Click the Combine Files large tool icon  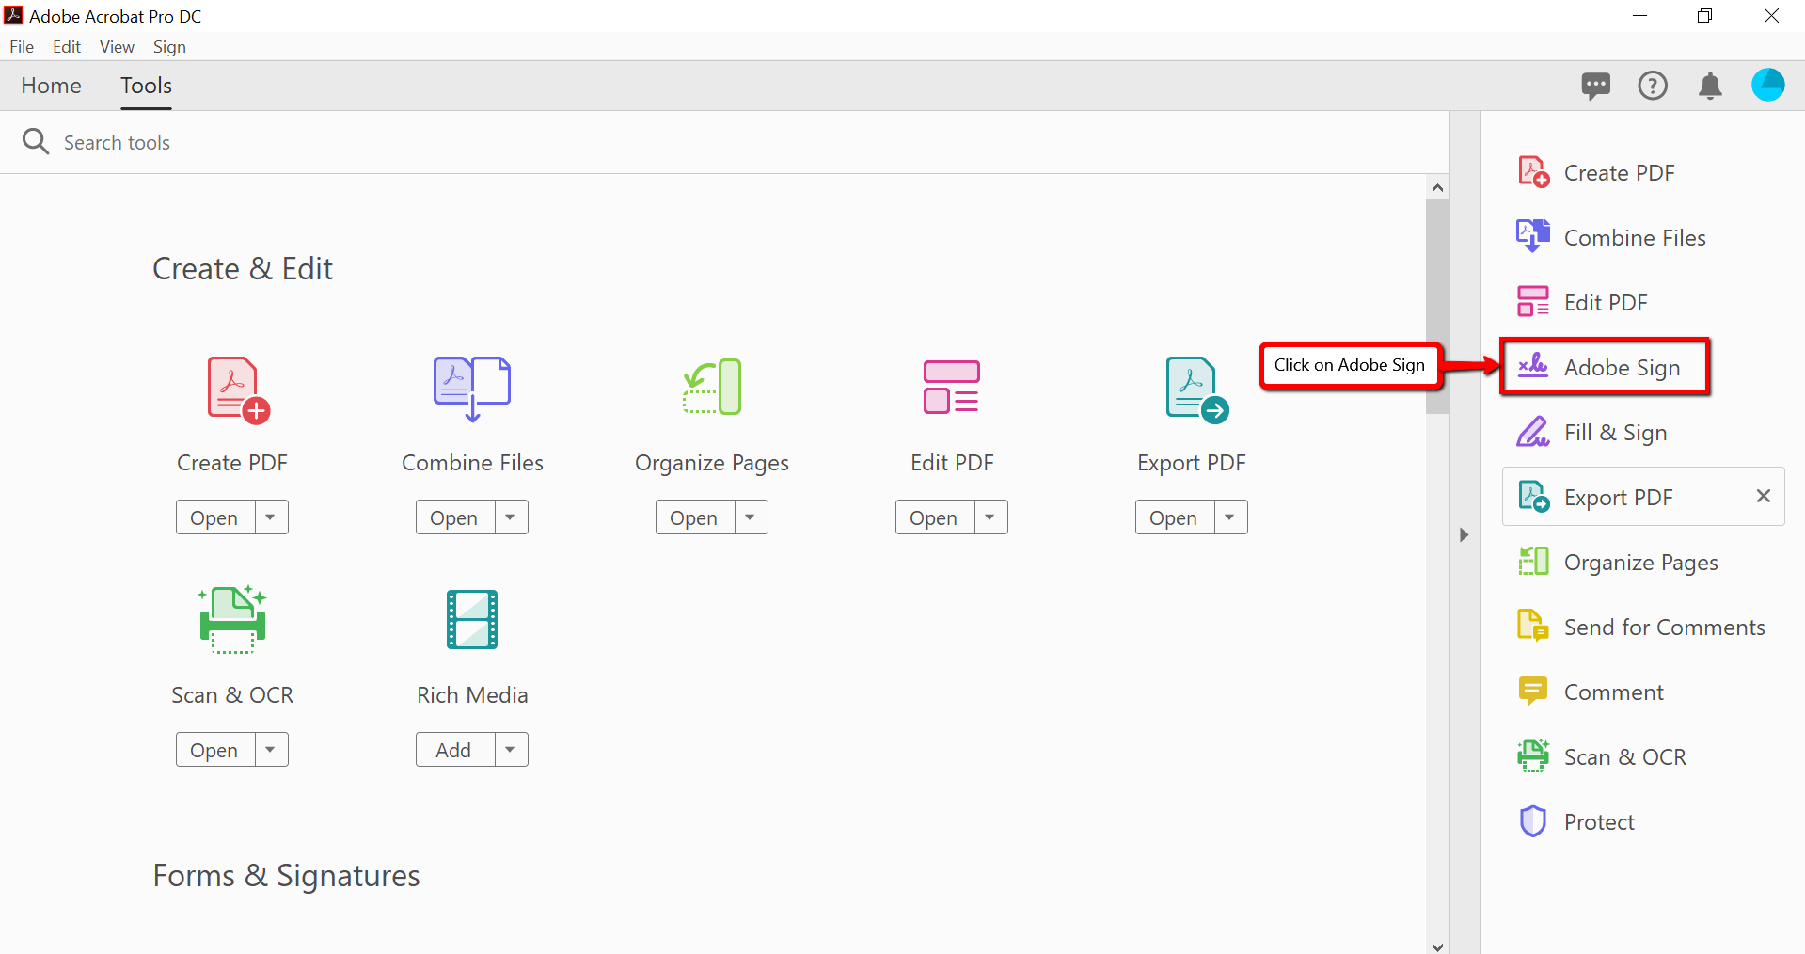(x=472, y=389)
